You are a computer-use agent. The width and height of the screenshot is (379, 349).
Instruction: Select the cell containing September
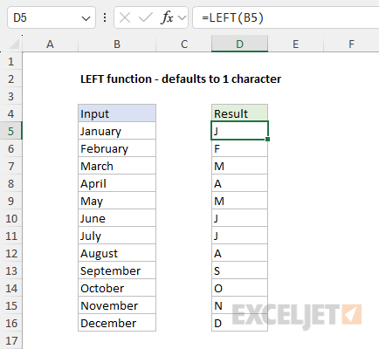[x=117, y=270]
